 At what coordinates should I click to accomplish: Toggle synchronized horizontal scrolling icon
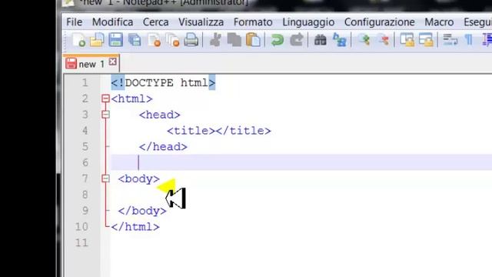426,41
